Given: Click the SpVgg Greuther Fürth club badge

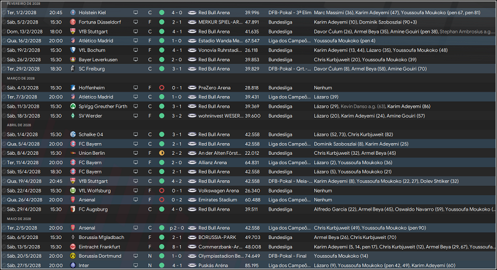Looking at the screenshot, I should (73, 107).
